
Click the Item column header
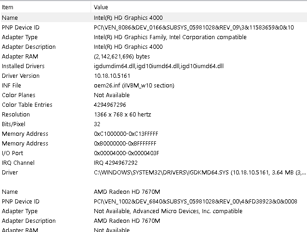click(46, 7)
